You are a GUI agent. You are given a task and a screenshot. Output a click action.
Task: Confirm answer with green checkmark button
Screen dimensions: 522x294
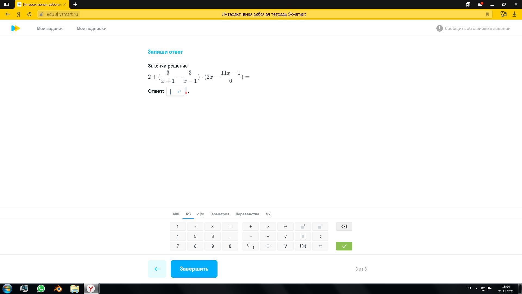(x=344, y=246)
